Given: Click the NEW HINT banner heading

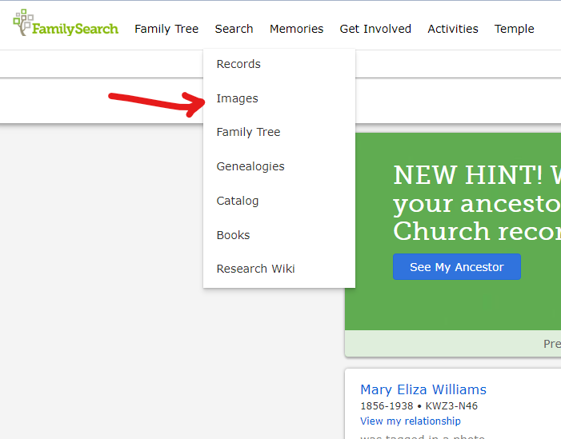Looking at the screenshot, I should (x=477, y=202).
